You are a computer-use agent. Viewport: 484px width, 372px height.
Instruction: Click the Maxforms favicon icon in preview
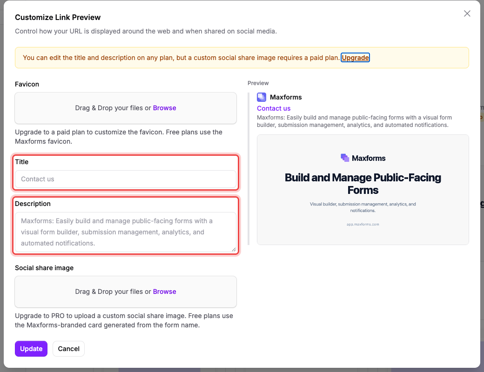tap(262, 97)
